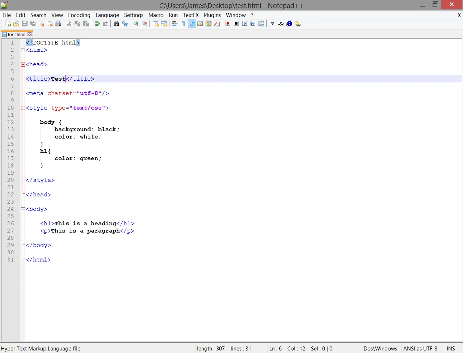Viewport: 463px width, 353px height.
Task: Open the Language menu
Action: coord(107,15)
